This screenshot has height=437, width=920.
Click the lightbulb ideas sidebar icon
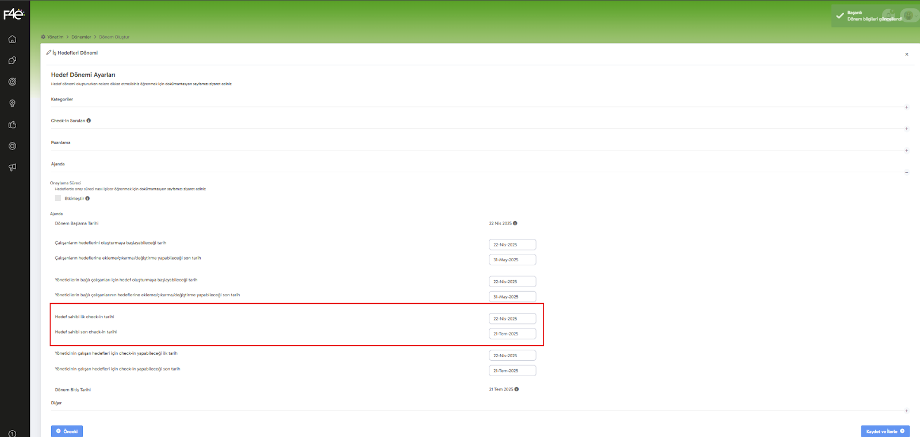[12, 103]
